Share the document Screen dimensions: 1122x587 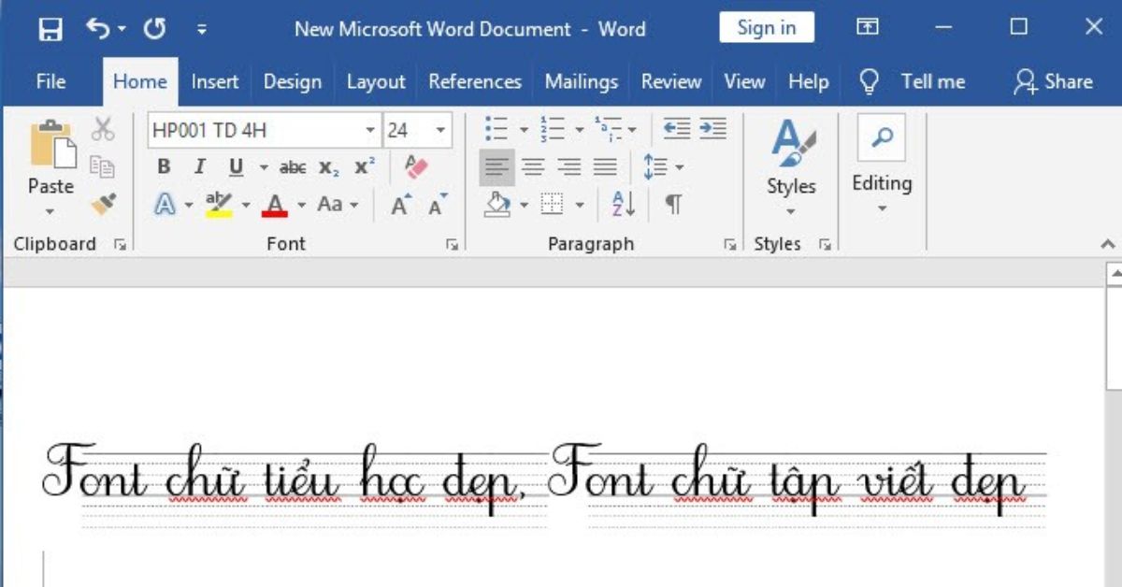click(x=1053, y=81)
